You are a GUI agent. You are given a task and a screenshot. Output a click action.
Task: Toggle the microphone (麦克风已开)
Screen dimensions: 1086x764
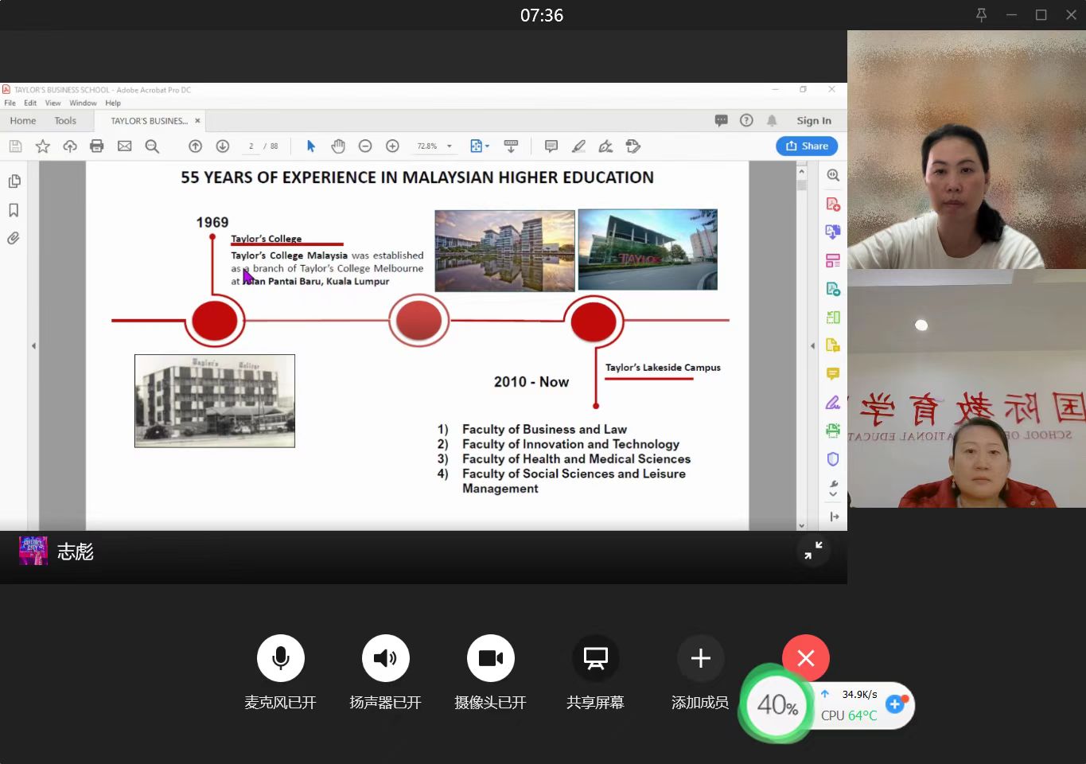click(281, 658)
